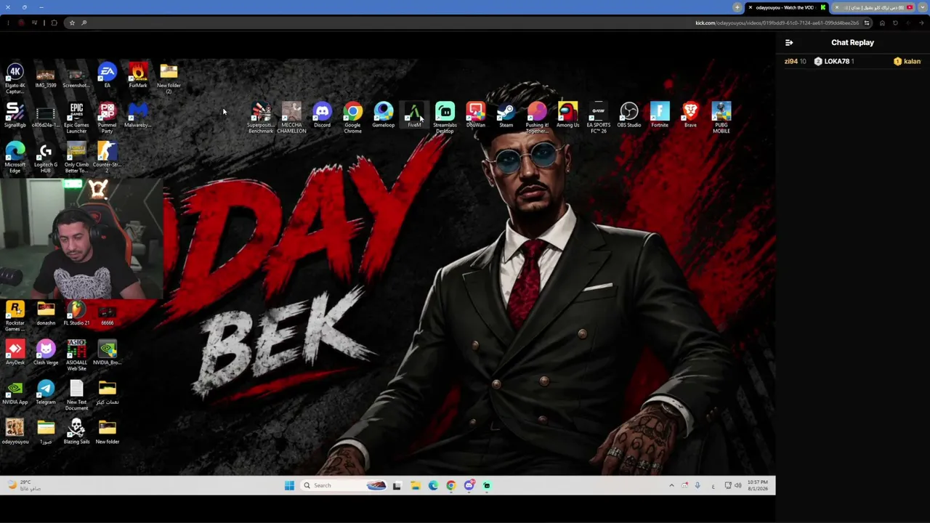Click the taskbar Search box

pos(344,485)
